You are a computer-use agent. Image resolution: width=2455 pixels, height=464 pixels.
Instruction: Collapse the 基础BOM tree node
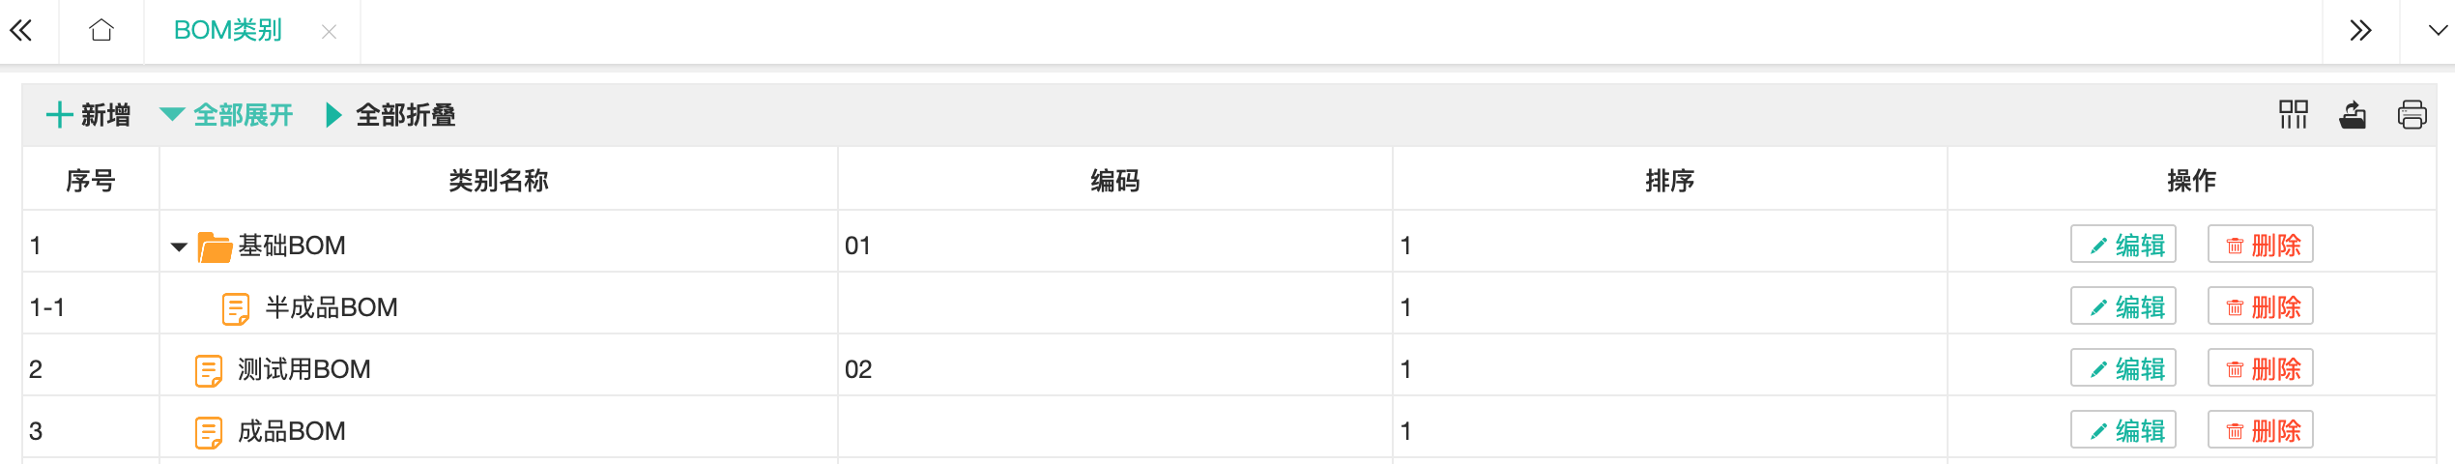(x=179, y=246)
